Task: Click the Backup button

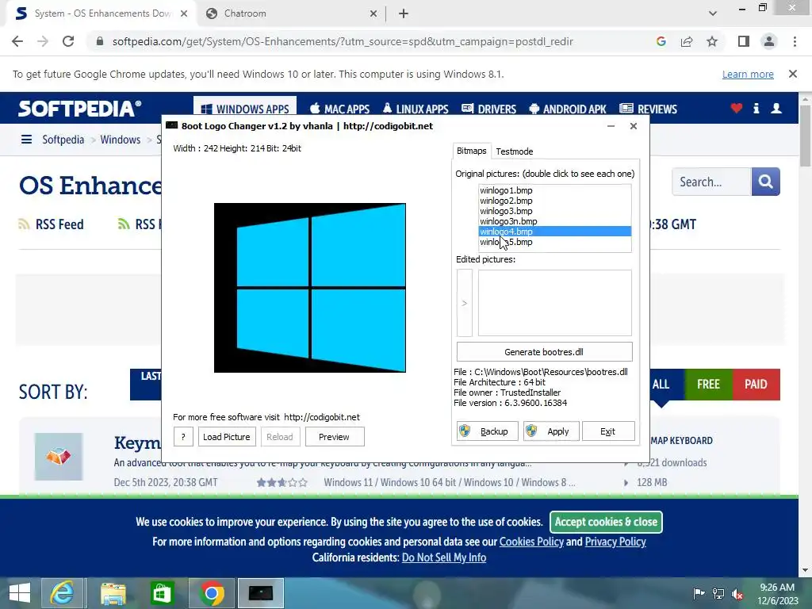Action: coord(487,431)
